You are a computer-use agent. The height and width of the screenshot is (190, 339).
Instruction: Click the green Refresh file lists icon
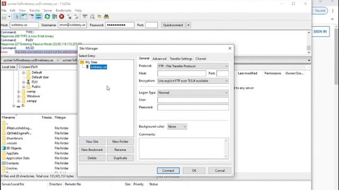[x=47, y=16]
